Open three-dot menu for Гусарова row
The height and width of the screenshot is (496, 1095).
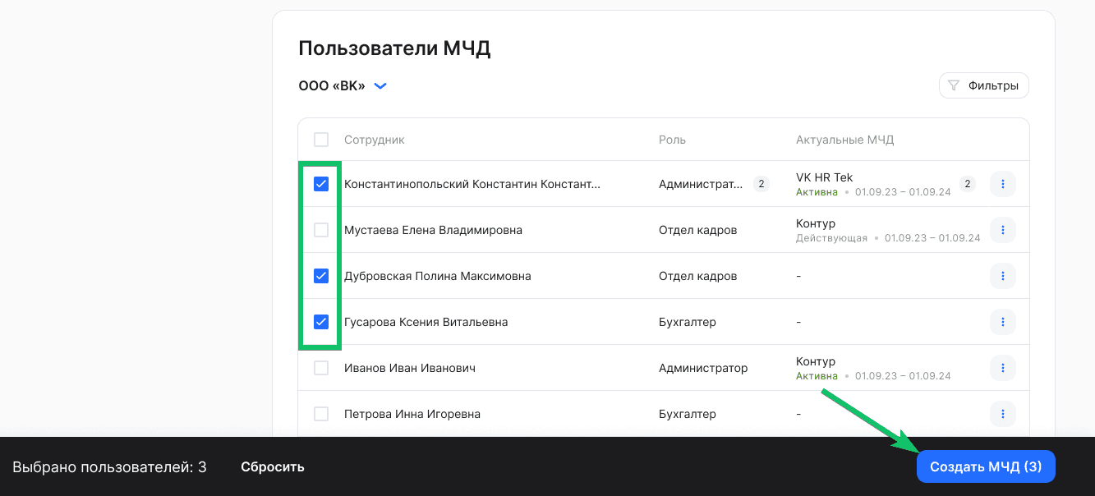1003,322
